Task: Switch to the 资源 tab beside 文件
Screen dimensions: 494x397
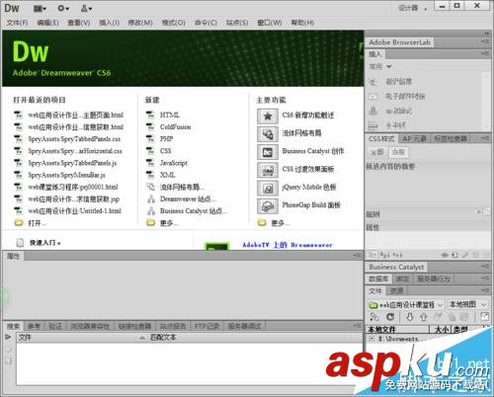Action: point(396,290)
